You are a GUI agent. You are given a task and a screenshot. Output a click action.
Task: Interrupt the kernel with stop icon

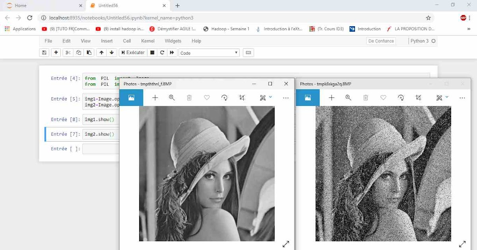pyautogui.click(x=152, y=53)
